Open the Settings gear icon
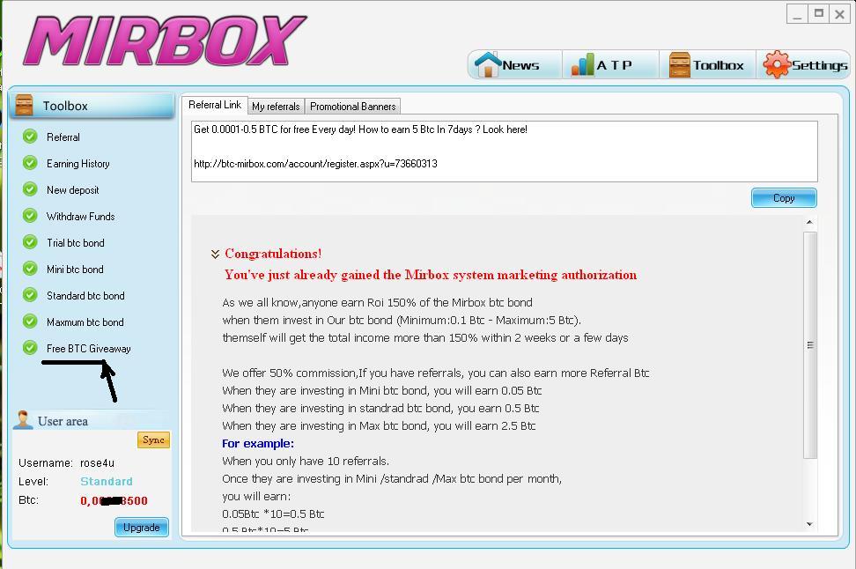Image resolution: width=856 pixels, height=569 pixels. pos(776,64)
